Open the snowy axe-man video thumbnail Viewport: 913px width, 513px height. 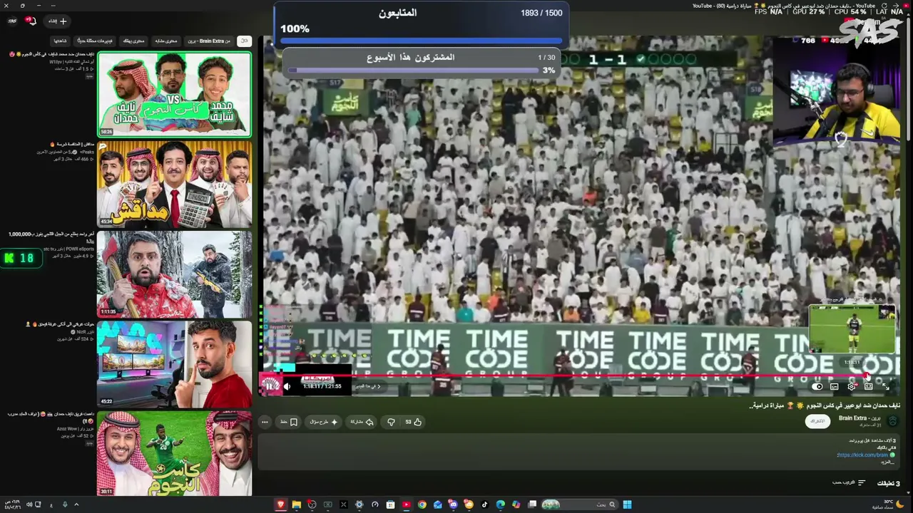pyautogui.click(x=175, y=274)
